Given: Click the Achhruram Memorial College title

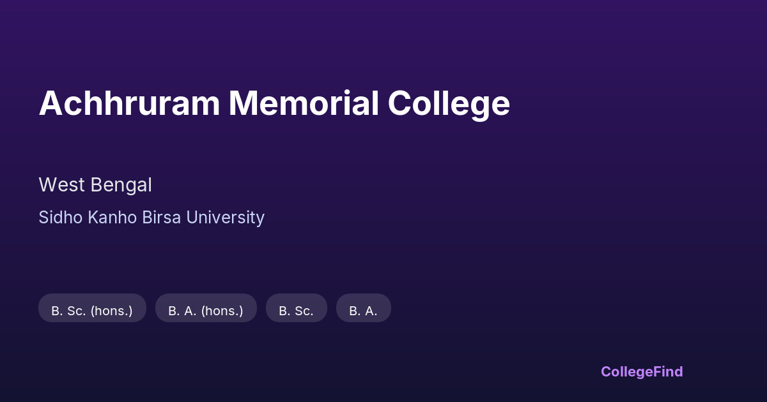Looking at the screenshot, I should (274, 103).
